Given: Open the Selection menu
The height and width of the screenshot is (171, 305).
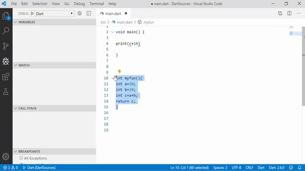Looking at the screenshot, I should [40, 4].
